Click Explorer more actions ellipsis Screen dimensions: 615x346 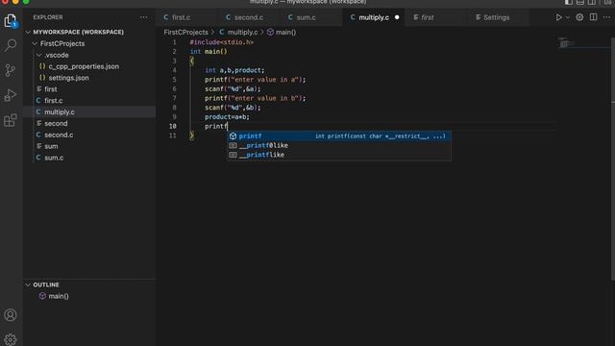click(144, 17)
